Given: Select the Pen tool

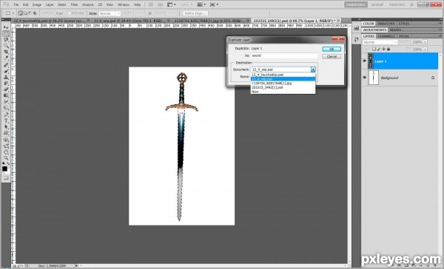Looking at the screenshot, I should [x=6, y=115].
